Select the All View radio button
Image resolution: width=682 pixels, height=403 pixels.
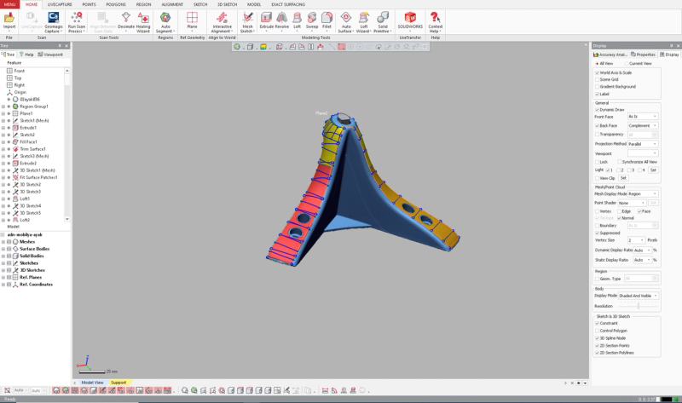[598, 63]
